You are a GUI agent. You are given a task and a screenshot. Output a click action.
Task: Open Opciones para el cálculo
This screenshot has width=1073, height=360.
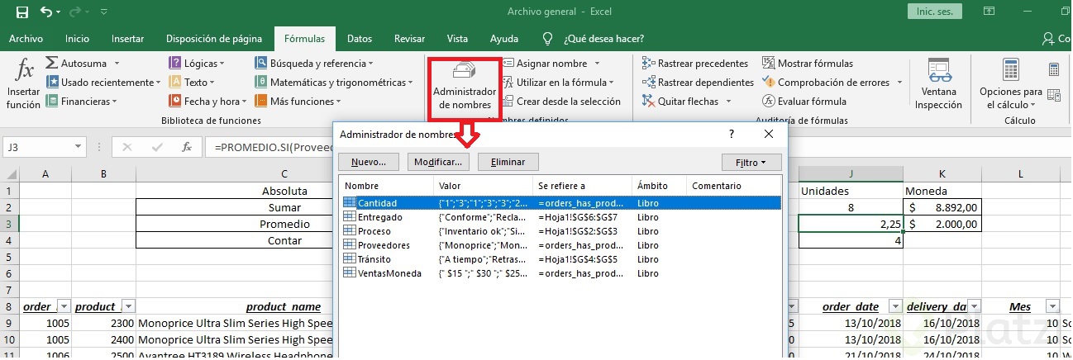coord(1010,84)
